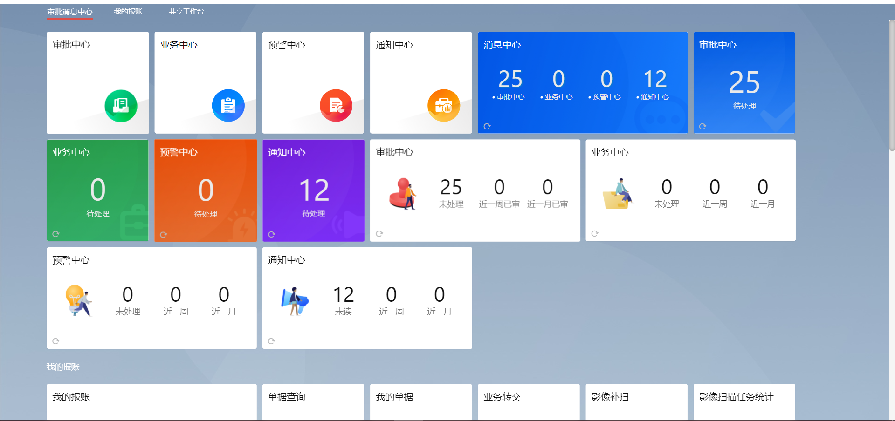Click the red stamp illustration in 审批中心
The height and width of the screenshot is (421, 895).
point(403,193)
